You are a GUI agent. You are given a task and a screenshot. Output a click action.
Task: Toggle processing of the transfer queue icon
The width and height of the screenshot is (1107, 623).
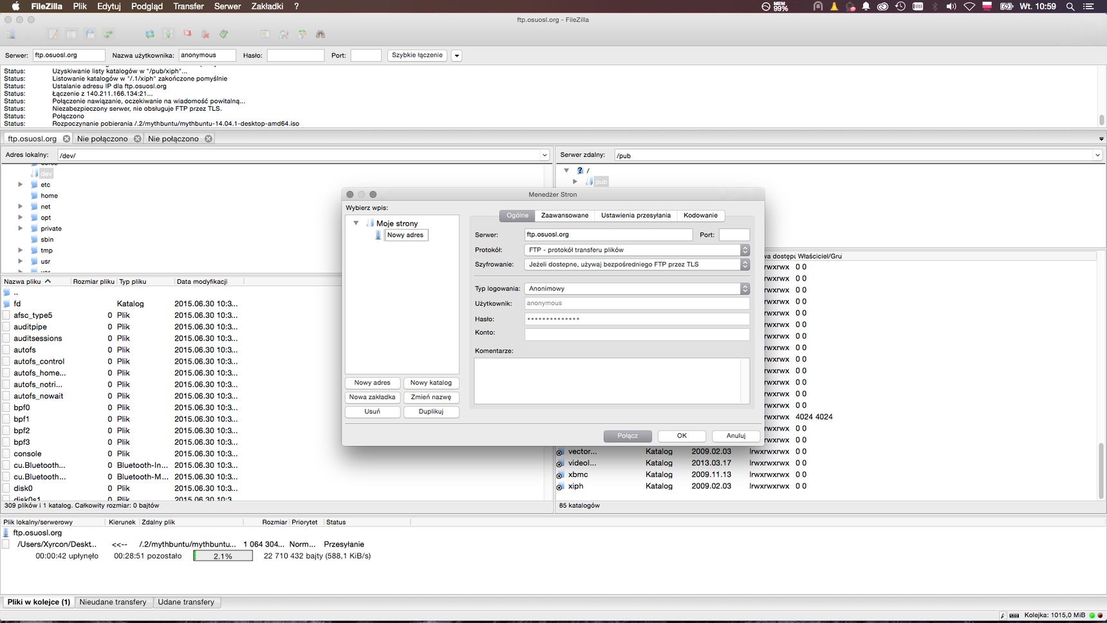pyautogui.click(x=169, y=34)
